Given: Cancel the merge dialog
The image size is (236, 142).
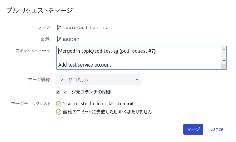Looking at the screenshot, I should pos(218,129).
